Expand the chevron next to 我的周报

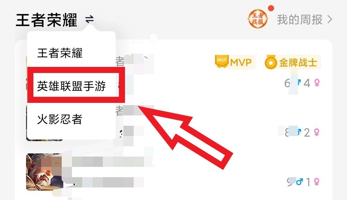pyautogui.click(x=330, y=20)
